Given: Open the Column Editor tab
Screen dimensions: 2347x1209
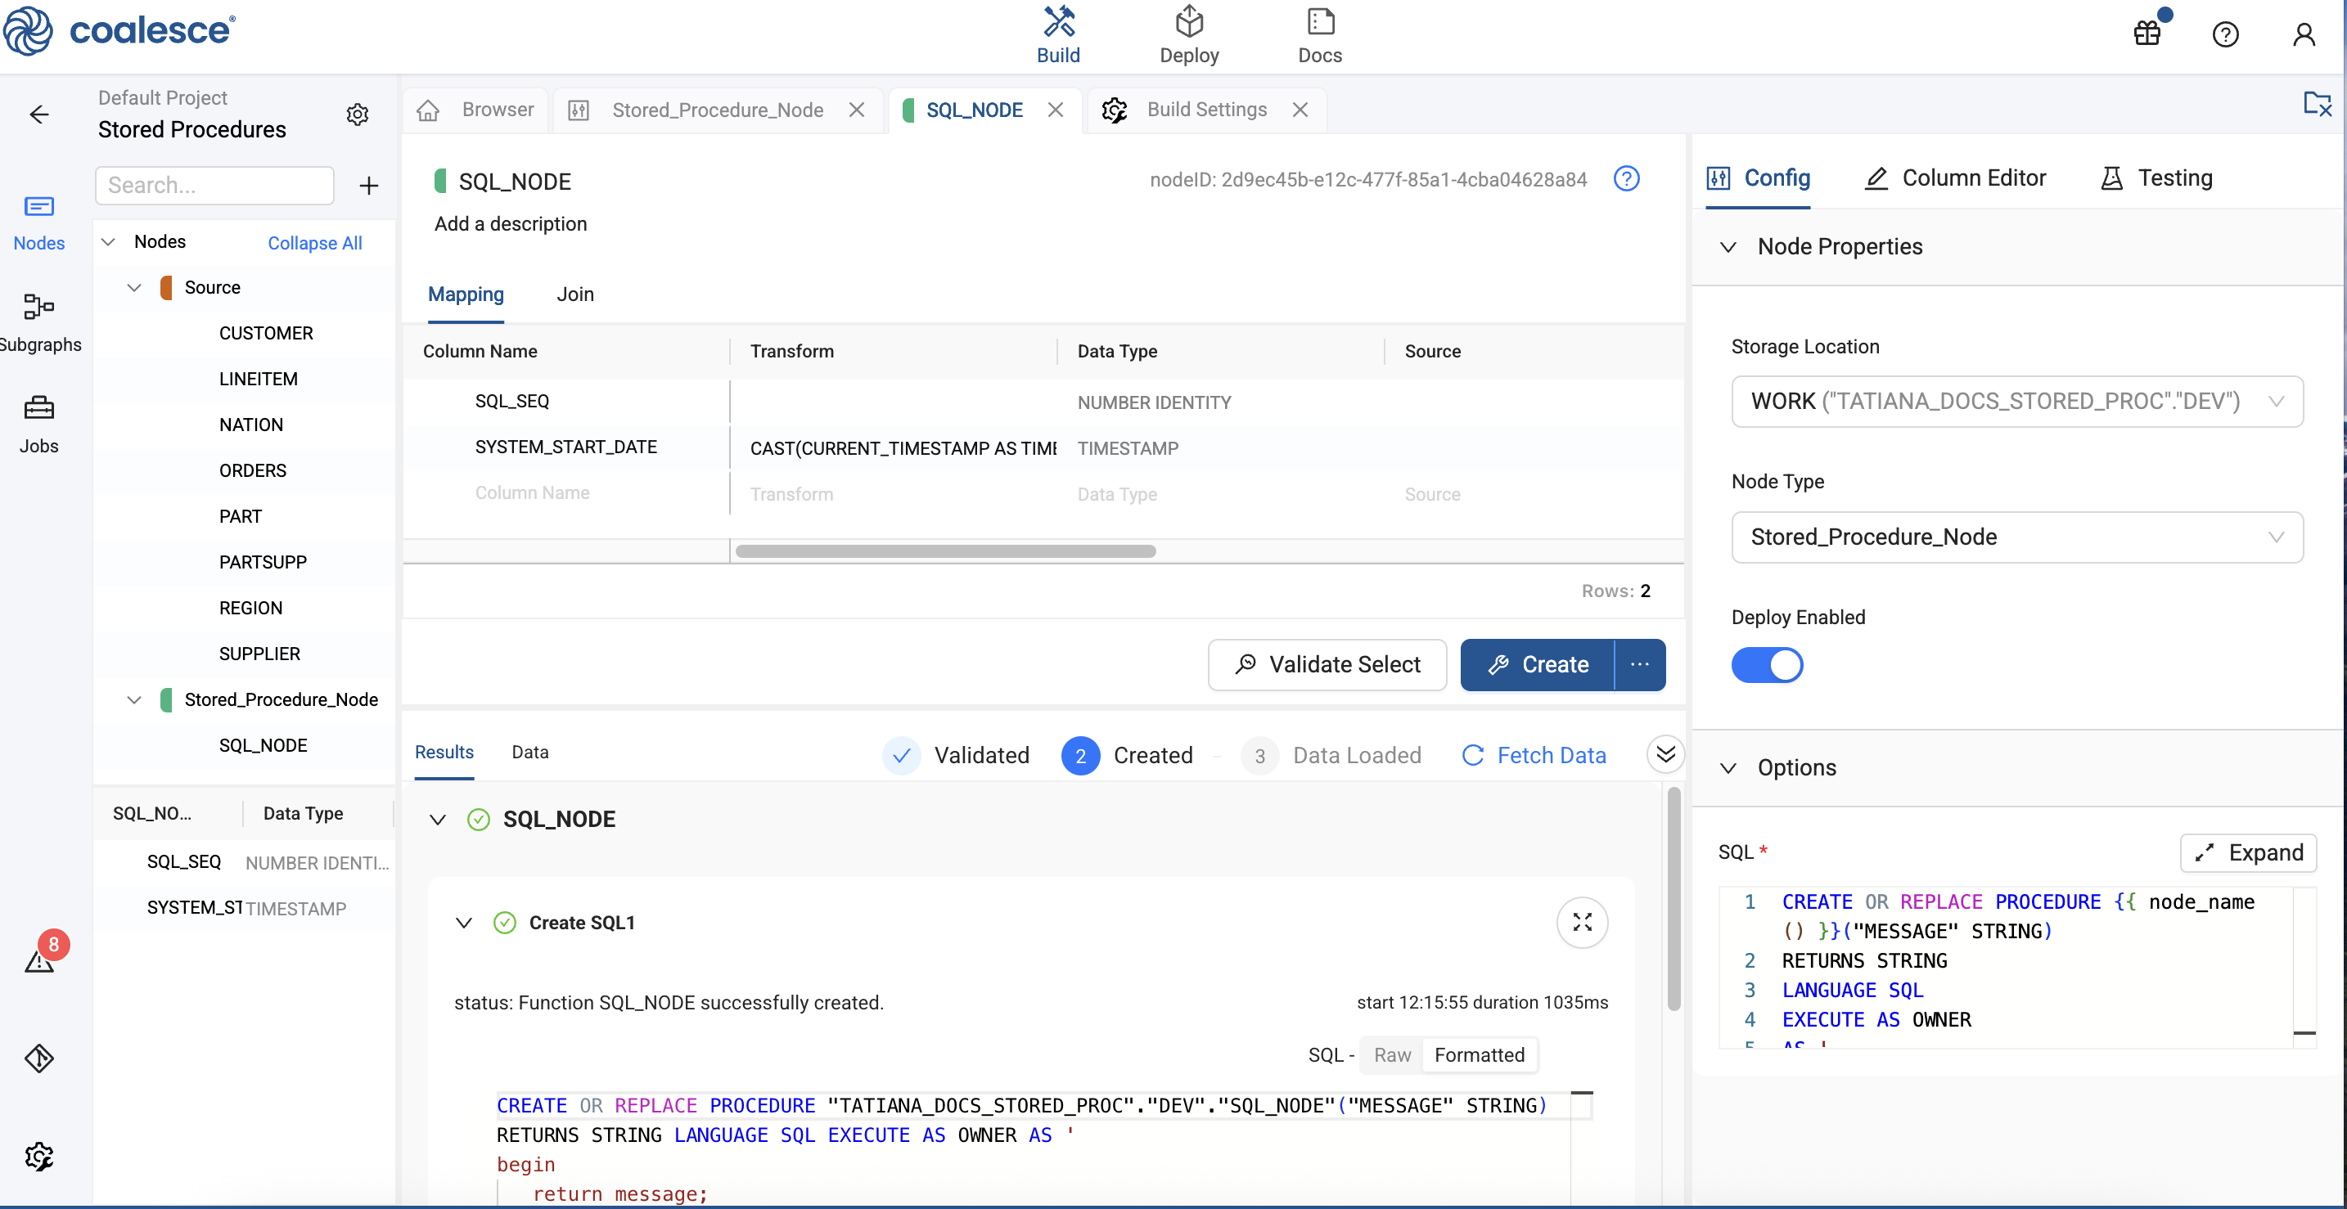Looking at the screenshot, I should point(1955,178).
